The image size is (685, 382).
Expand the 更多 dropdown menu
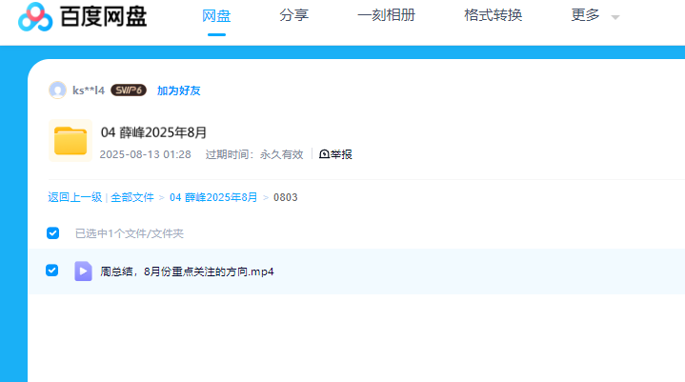coord(594,16)
